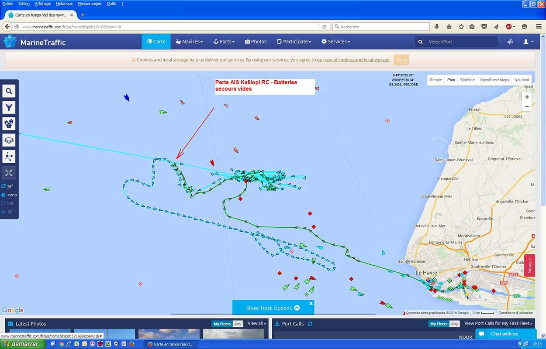Screen dimensions: 546x349
Task: Click the notifications megaphone icon
Action: pos(510,41)
